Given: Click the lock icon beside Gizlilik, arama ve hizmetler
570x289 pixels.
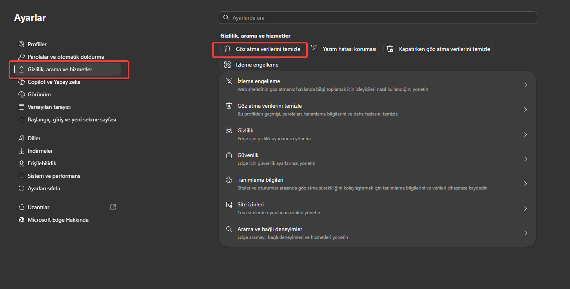Looking at the screenshot, I should pos(22,69).
